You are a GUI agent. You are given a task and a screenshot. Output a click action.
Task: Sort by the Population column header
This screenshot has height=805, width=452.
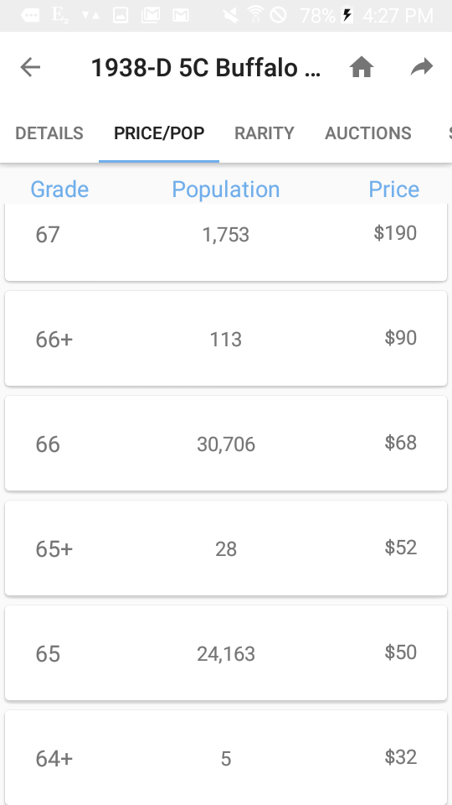click(226, 190)
